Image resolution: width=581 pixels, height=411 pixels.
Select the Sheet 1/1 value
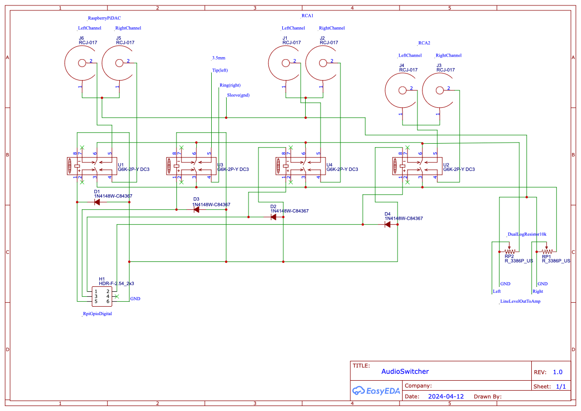(x=561, y=386)
